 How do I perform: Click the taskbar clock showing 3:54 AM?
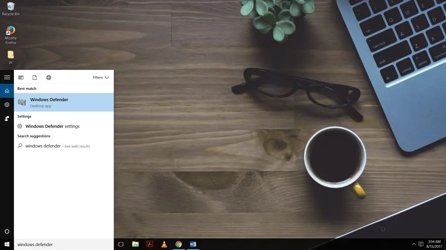[x=434, y=244]
